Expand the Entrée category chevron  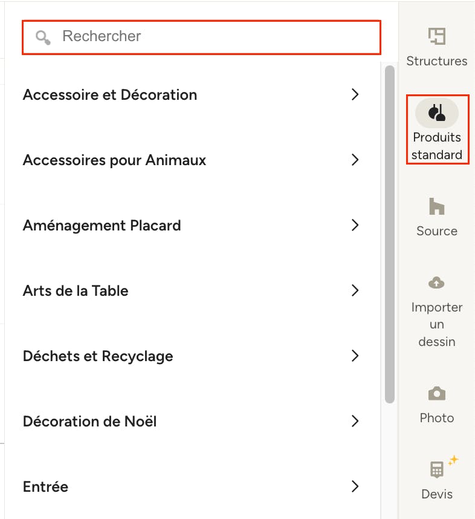coord(355,486)
